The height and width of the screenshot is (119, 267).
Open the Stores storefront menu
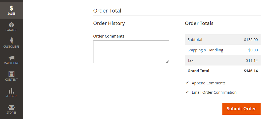click(11, 109)
